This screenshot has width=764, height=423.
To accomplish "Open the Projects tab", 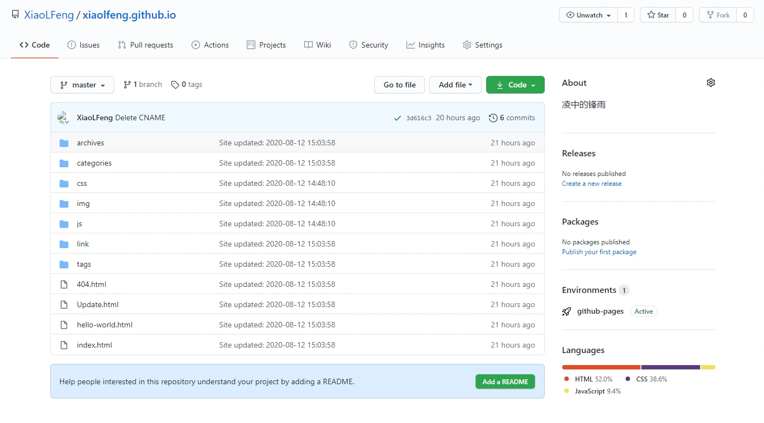I will [x=266, y=45].
